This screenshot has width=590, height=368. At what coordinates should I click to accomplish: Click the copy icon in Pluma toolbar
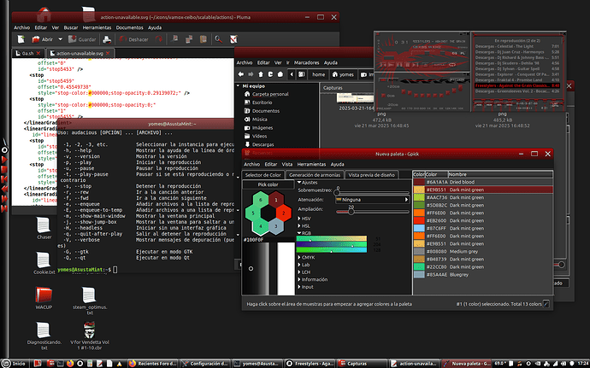point(189,39)
